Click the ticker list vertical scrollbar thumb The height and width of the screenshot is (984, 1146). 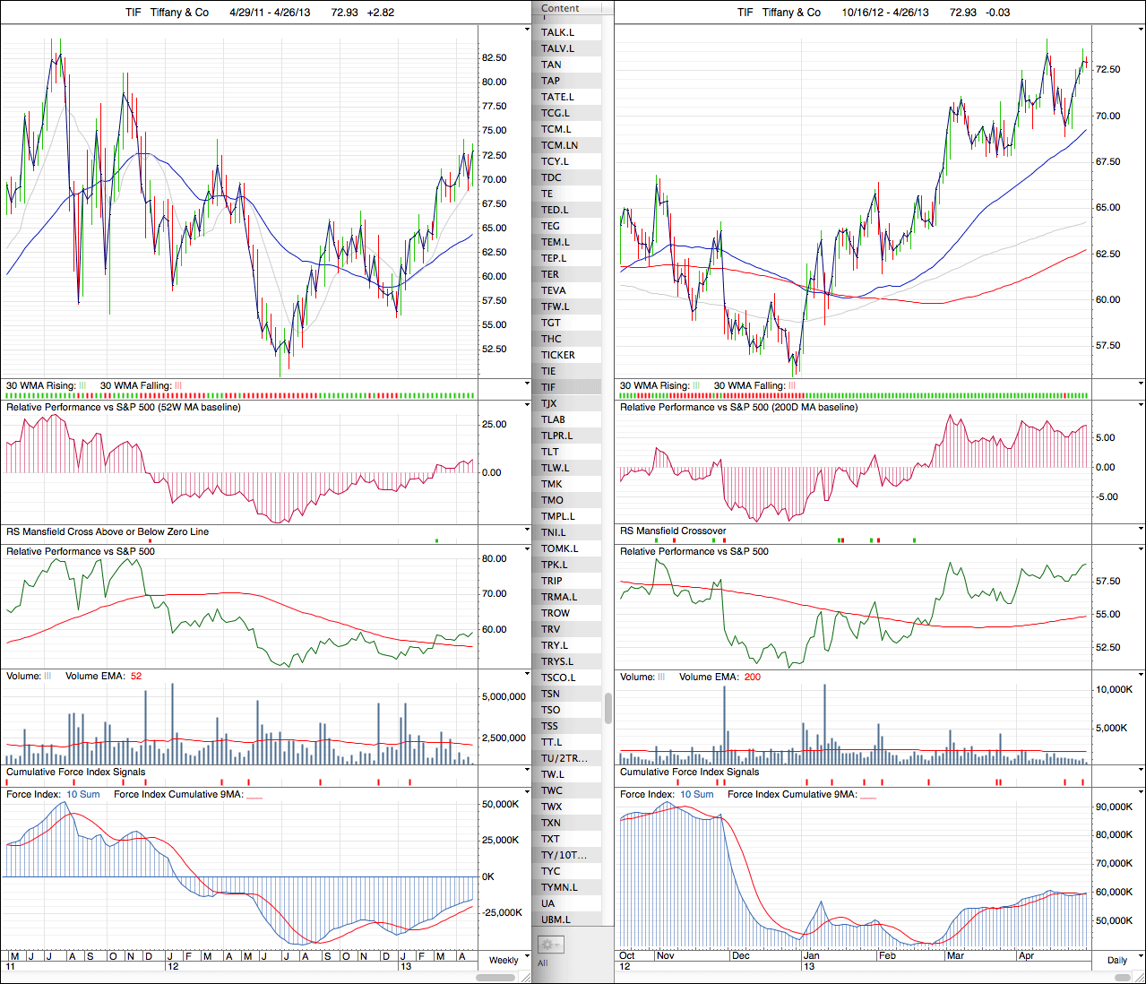(x=608, y=707)
